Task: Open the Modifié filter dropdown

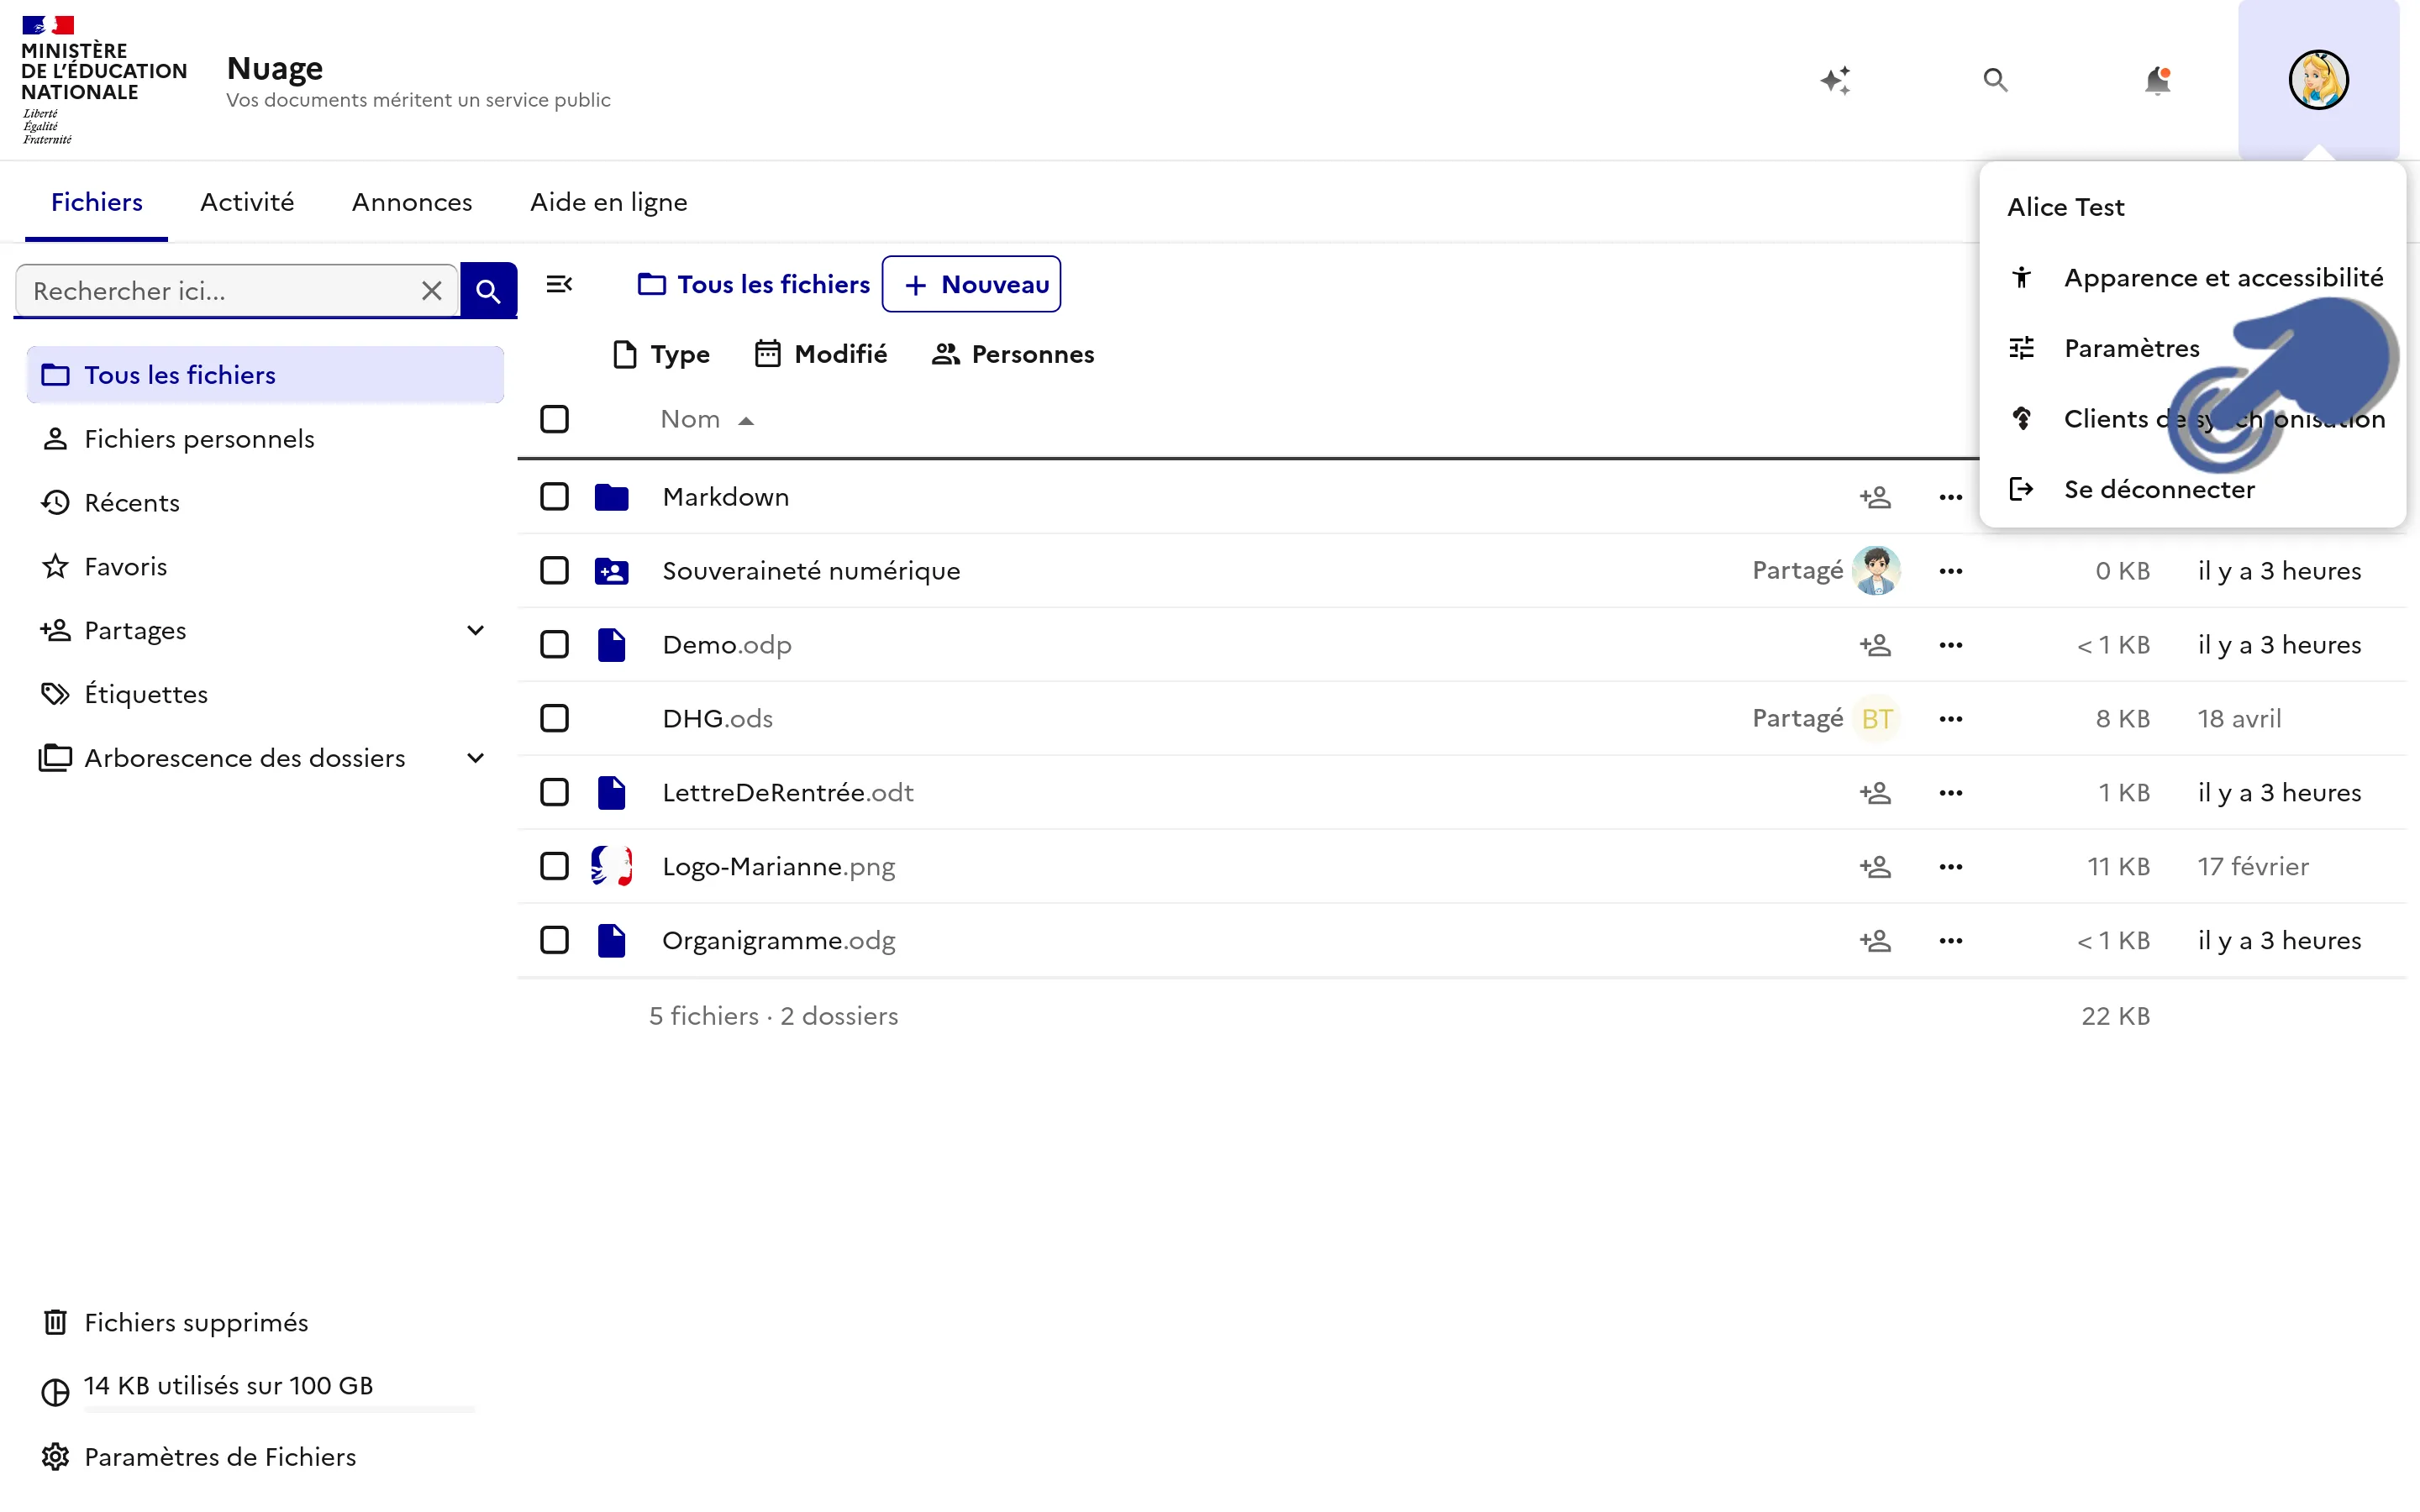Action: coord(820,354)
